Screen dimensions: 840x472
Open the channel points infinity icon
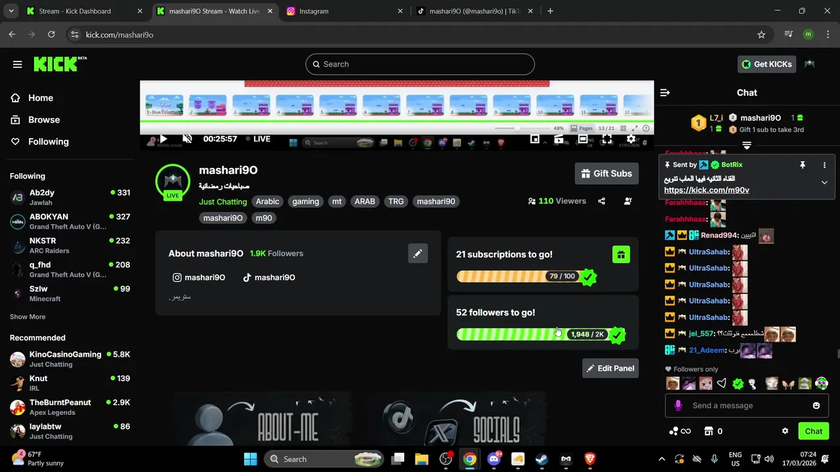(680, 431)
